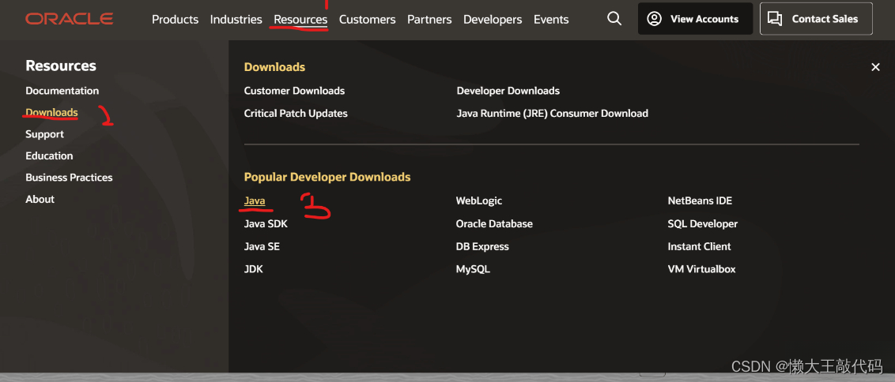The width and height of the screenshot is (895, 382).
Task: Open Developer Downloads link
Action: (x=508, y=91)
